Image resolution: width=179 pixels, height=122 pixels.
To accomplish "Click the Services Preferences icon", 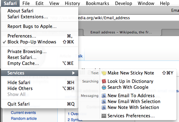I will [104, 116].
